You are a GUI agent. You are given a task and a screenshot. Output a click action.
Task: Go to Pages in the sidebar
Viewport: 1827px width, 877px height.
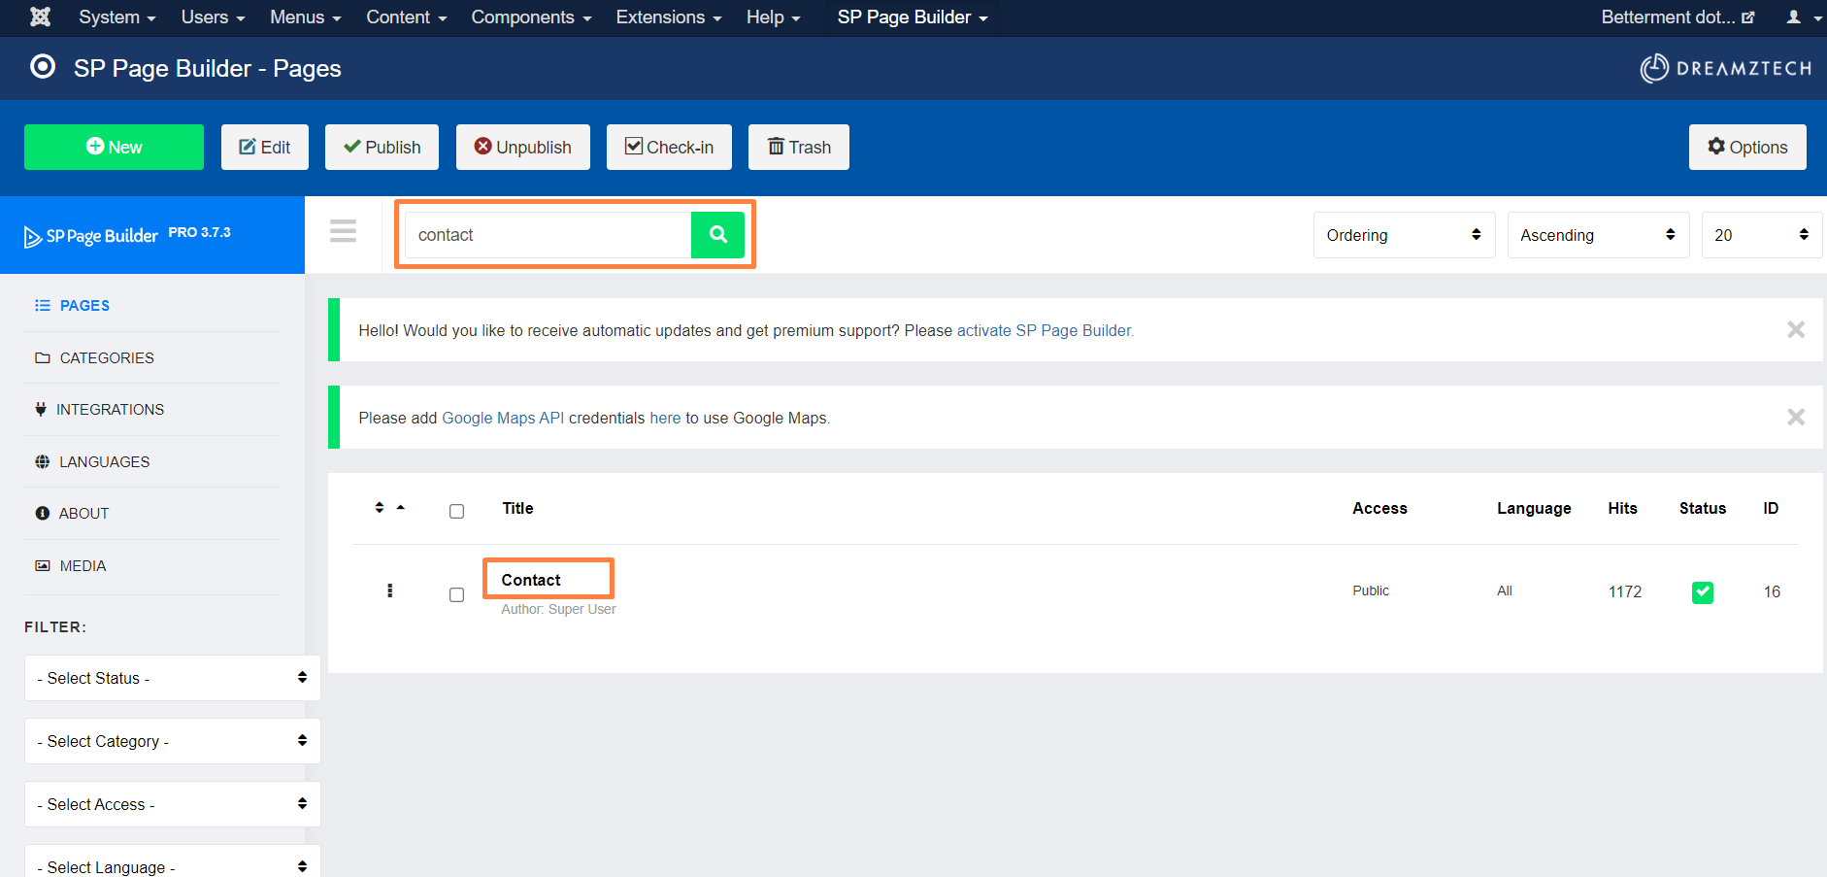click(84, 305)
